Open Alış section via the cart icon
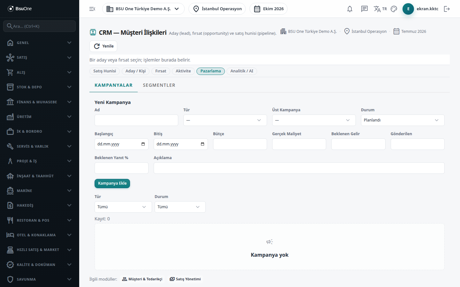Screen dimensions: 460x287 pos(10,72)
